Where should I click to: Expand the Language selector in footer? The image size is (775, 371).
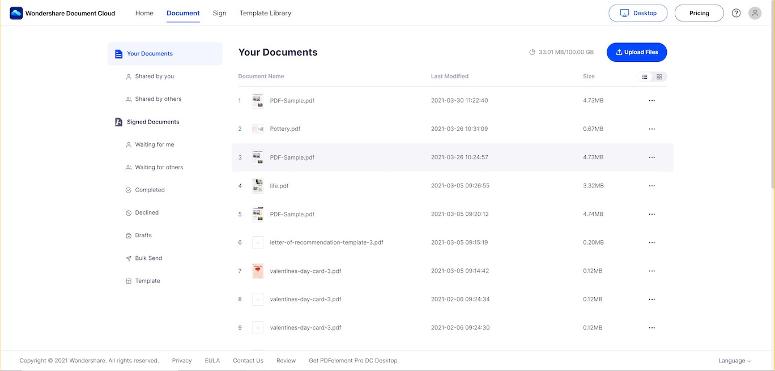point(734,361)
